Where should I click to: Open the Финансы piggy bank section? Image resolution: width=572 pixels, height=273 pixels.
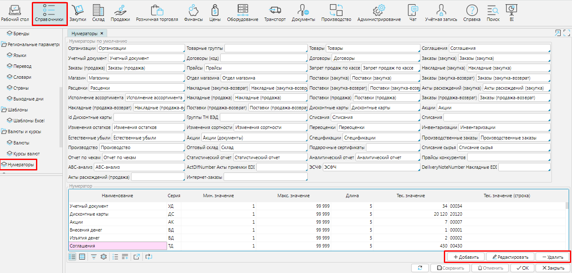click(x=193, y=12)
